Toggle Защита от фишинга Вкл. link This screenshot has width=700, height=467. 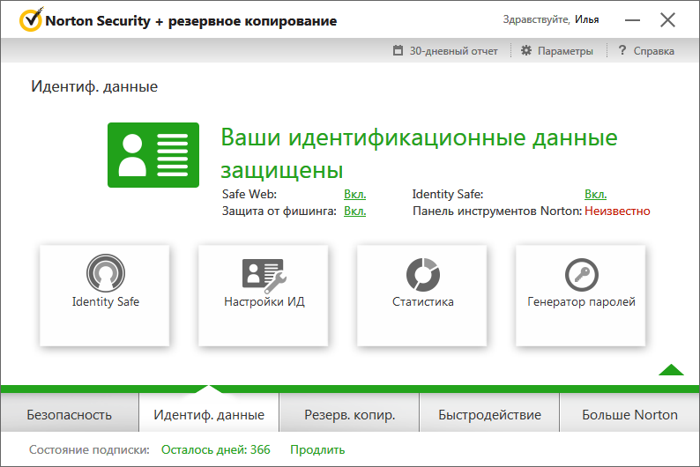pyautogui.click(x=355, y=211)
